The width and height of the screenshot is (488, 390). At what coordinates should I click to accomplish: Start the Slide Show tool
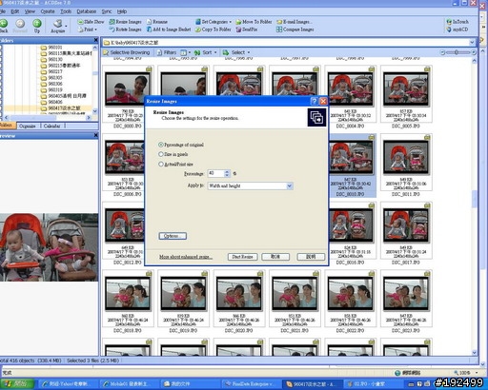click(91, 22)
